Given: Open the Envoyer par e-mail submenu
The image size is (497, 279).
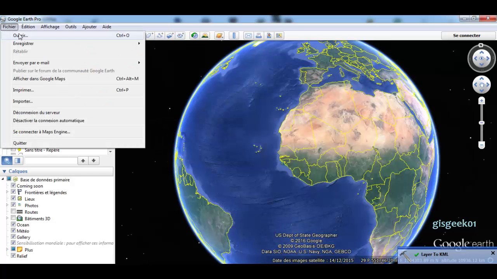Looking at the screenshot, I should (x=139, y=62).
